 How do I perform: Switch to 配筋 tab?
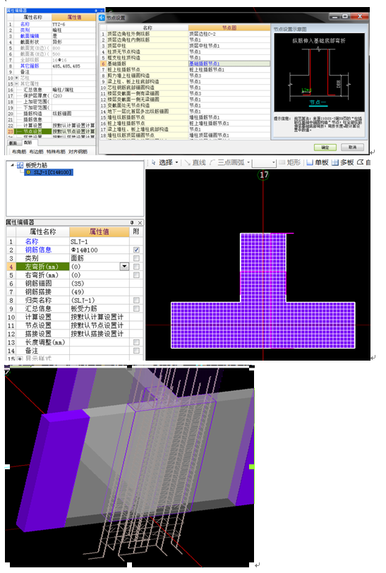pyautogui.click(x=28, y=143)
